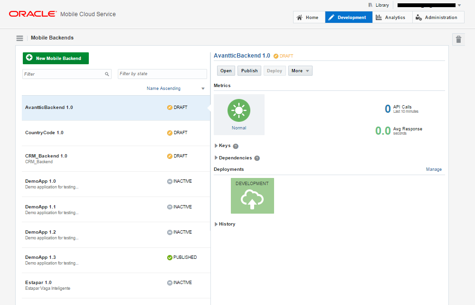Click the Oracle logo
This screenshot has width=475, height=305.
pos(33,14)
